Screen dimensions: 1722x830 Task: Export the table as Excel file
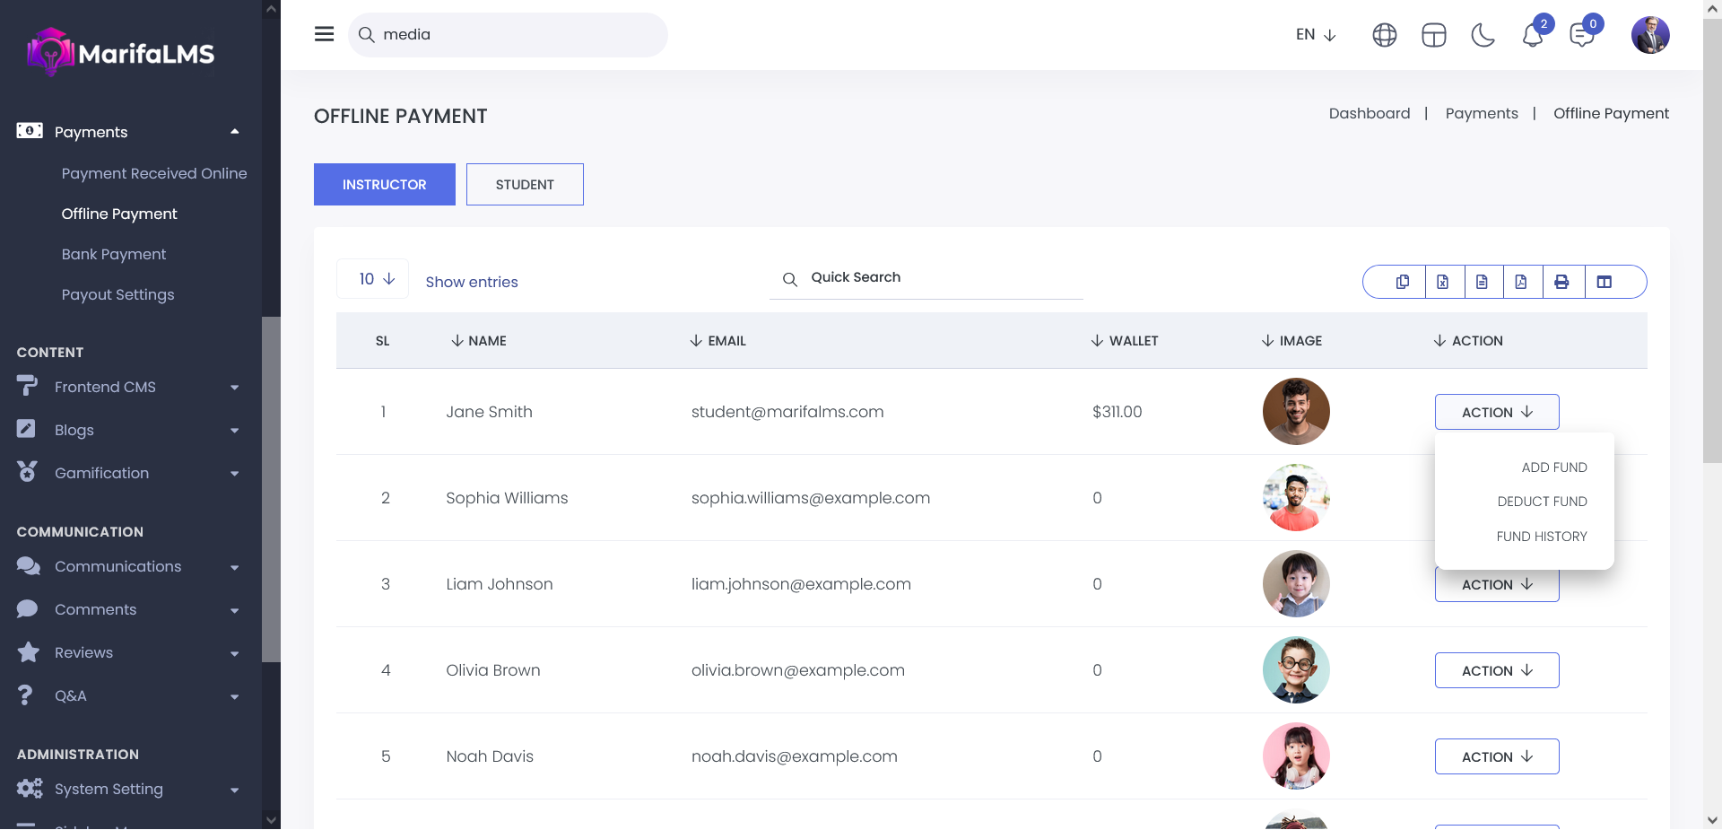[1442, 282]
